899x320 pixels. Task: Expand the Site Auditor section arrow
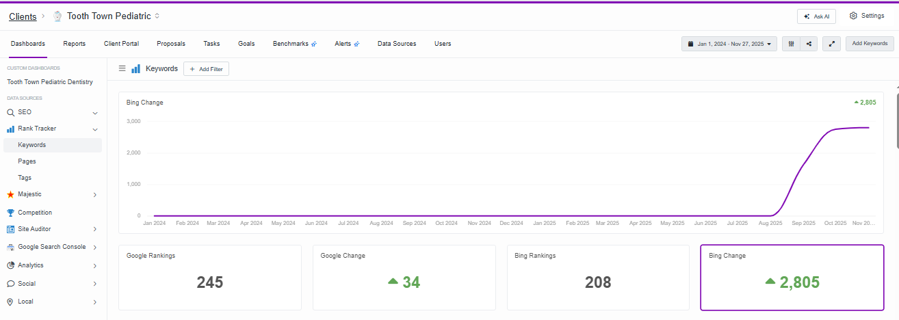pyautogui.click(x=95, y=229)
